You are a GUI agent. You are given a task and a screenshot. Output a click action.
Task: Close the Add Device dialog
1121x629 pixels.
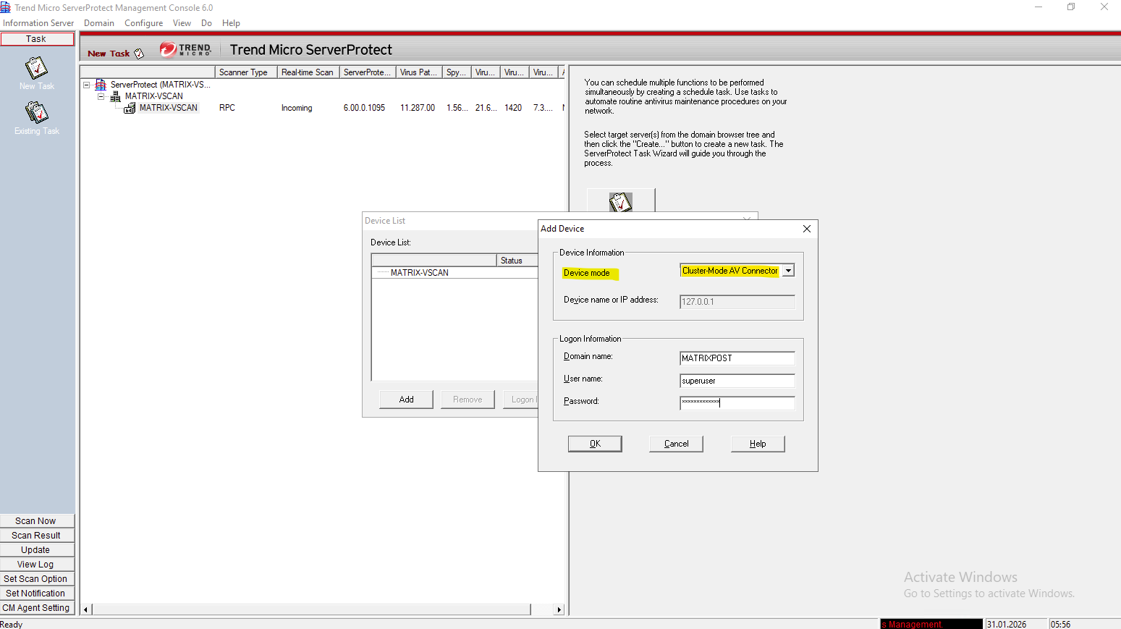[806, 229]
